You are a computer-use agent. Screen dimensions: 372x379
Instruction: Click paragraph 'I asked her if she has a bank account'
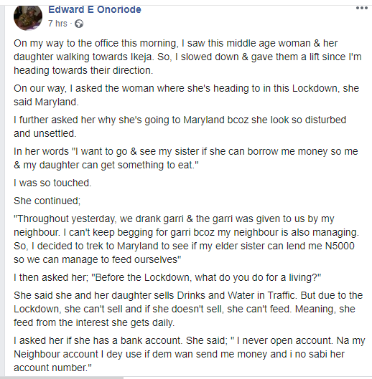pyautogui.click(x=190, y=354)
